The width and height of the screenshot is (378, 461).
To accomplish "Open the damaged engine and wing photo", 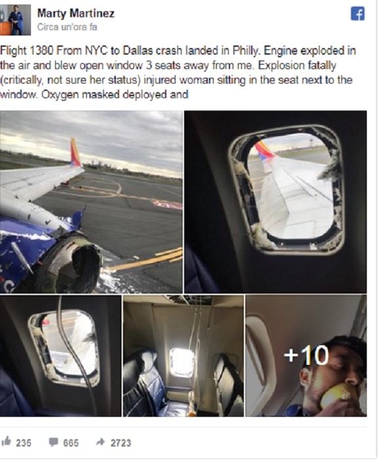I will 91,202.
